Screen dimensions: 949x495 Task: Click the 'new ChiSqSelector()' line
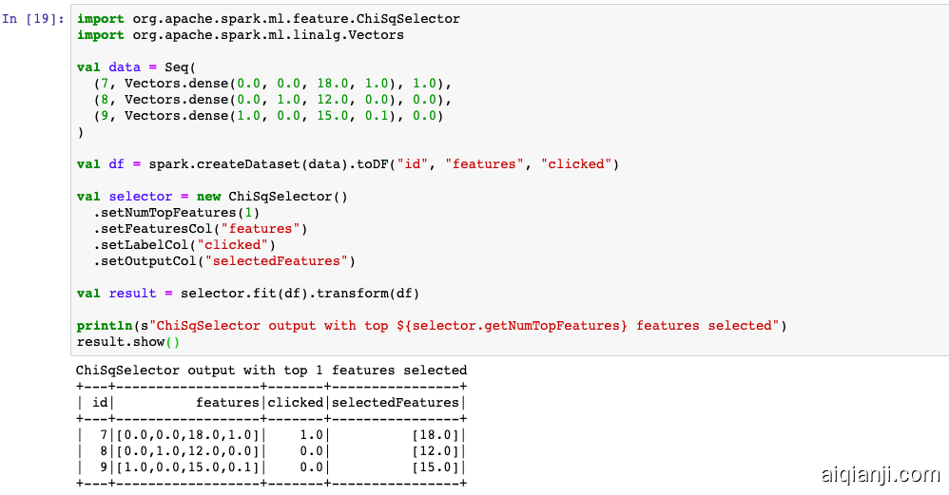(x=212, y=197)
